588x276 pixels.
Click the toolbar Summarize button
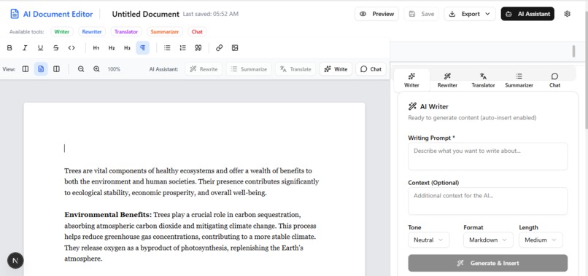[249, 69]
